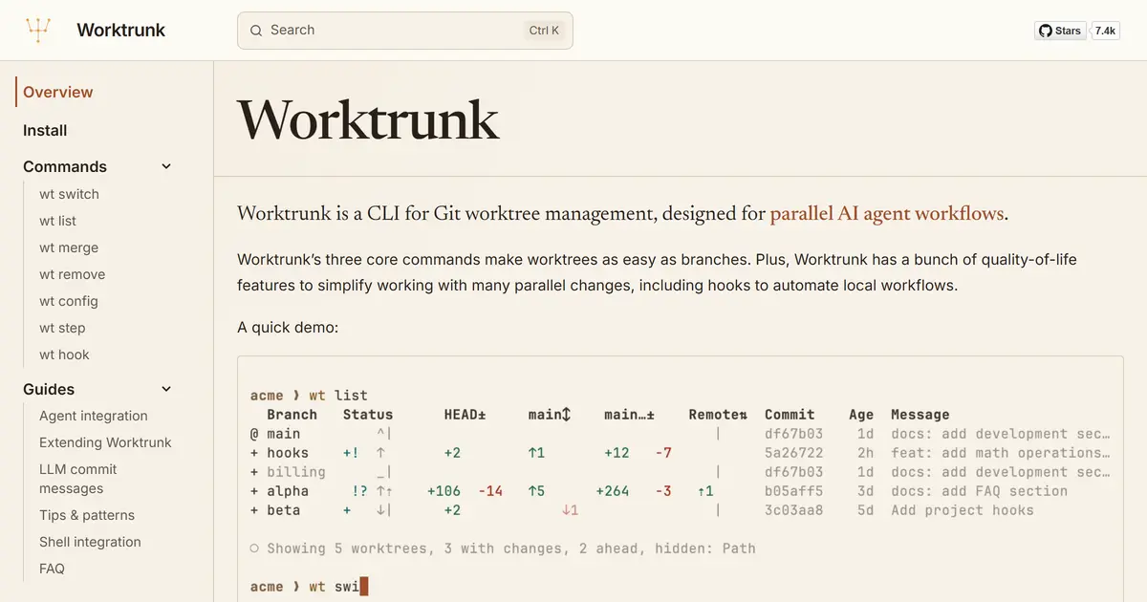Click the 'A quick demo:' text
The height and width of the screenshot is (602, 1147).
click(x=288, y=328)
